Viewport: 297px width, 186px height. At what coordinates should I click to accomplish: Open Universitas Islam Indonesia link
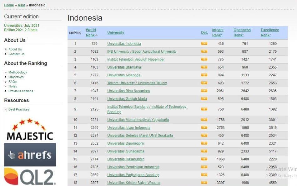[128, 128]
